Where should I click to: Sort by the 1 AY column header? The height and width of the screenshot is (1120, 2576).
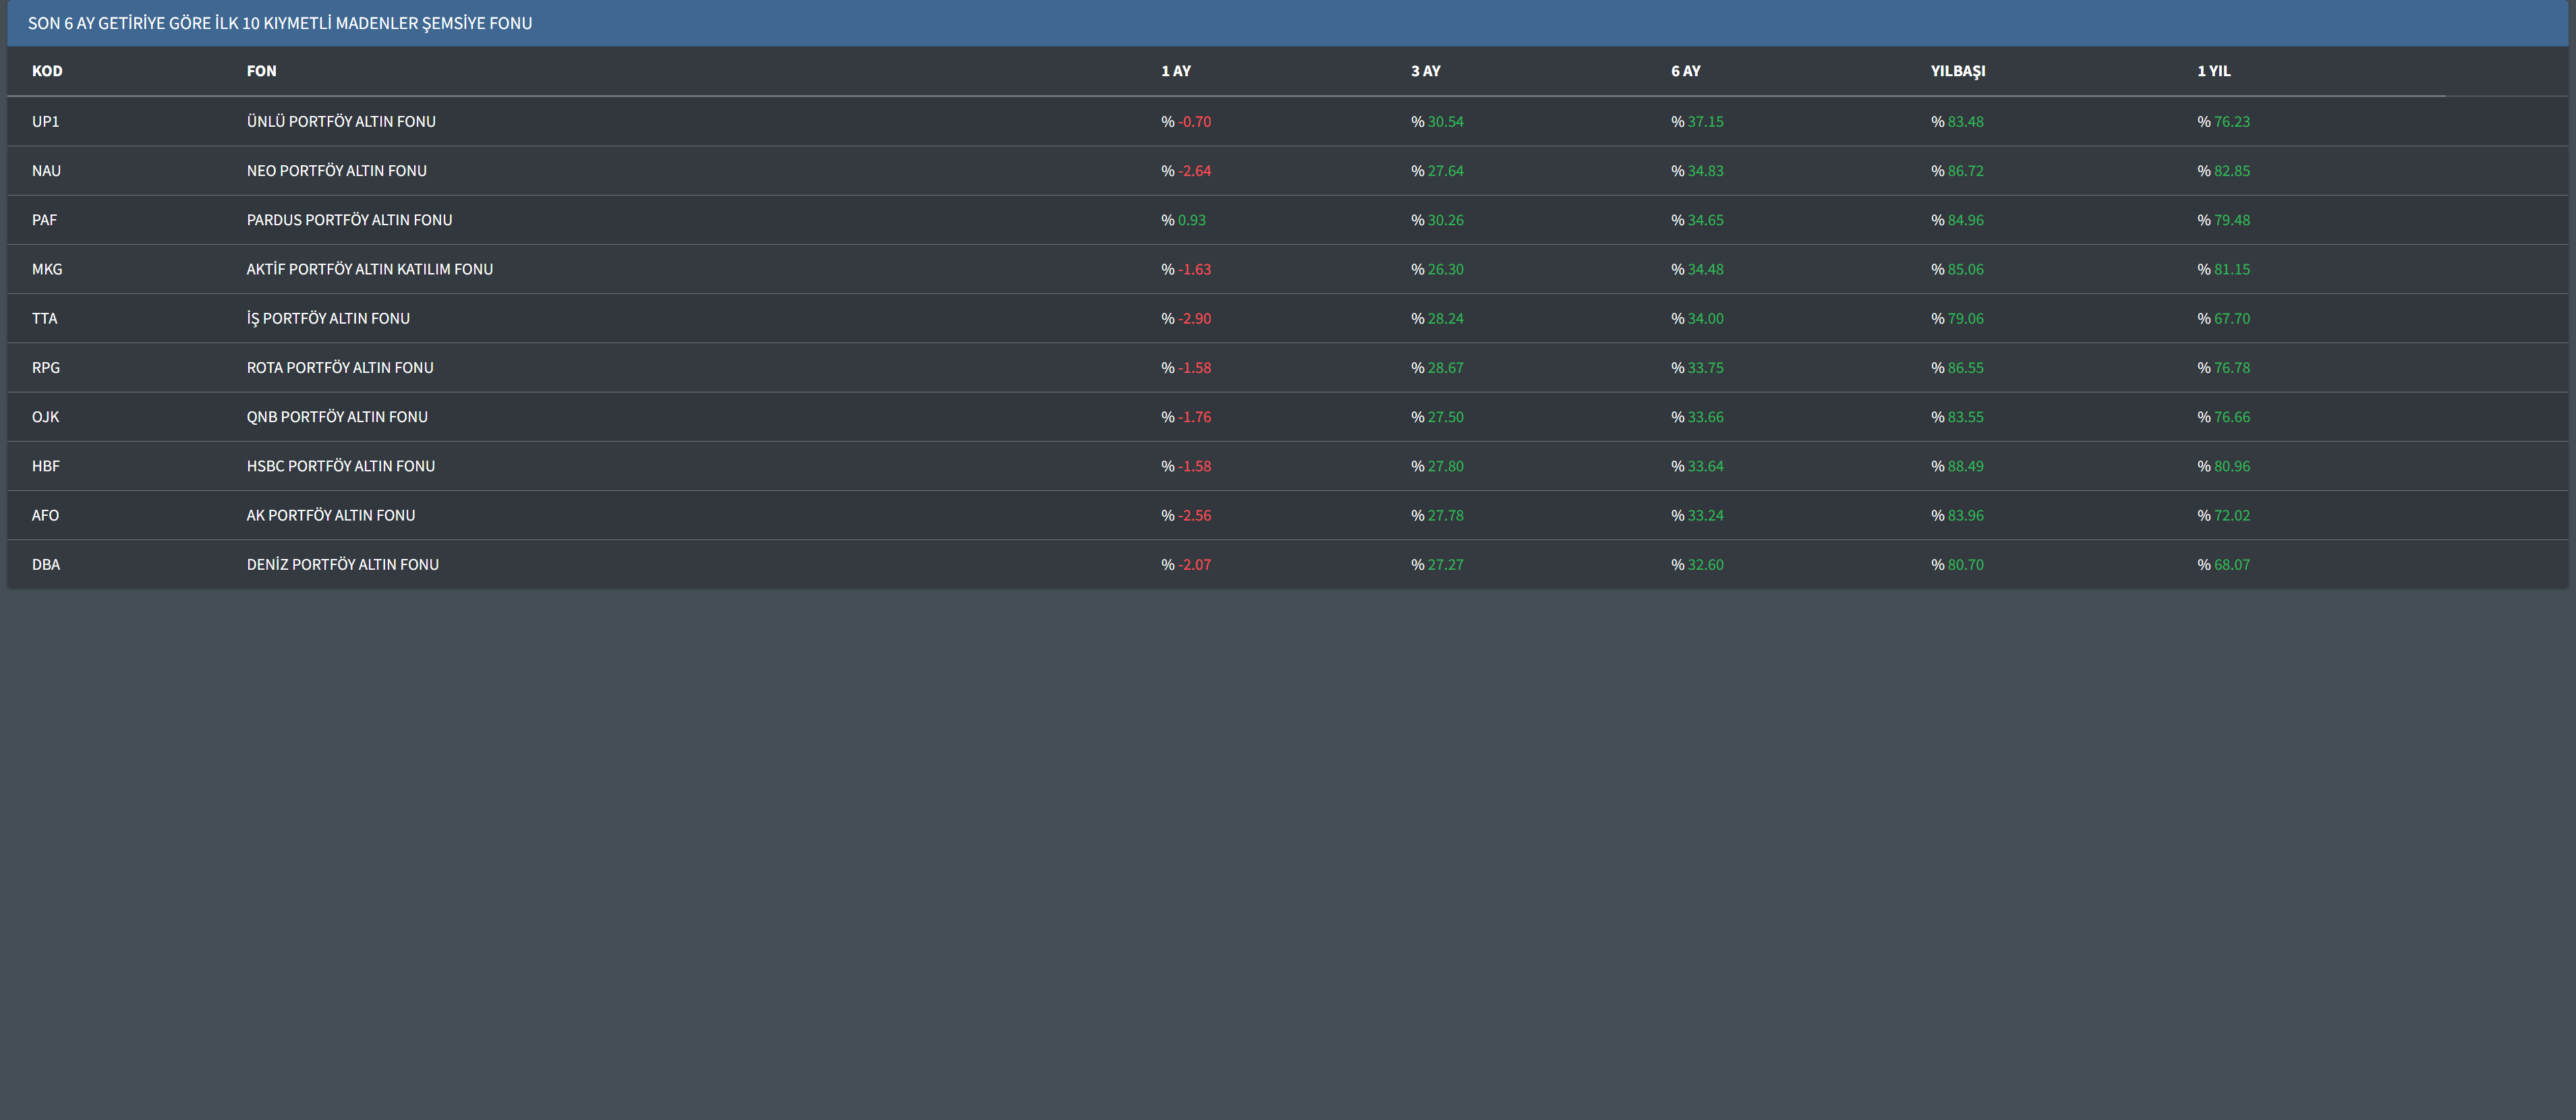(x=1175, y=71)
